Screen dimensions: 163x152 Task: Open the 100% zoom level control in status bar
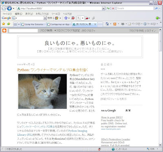click(x=152, y=149)
